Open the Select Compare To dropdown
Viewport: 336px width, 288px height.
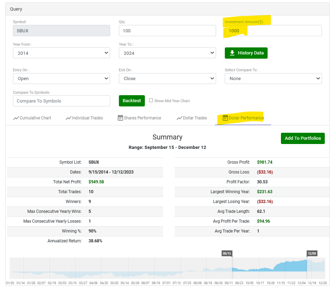(273, 78)
